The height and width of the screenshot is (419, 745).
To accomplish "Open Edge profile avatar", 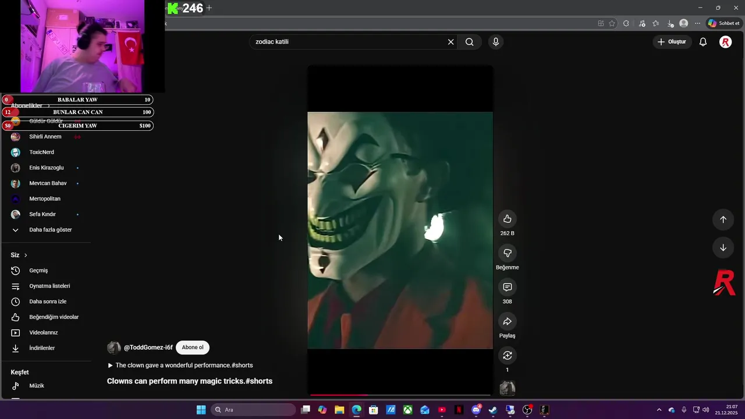I will click(684, 23).
